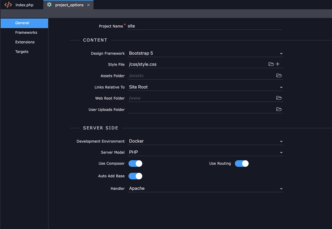Turn off Use Routing
Screen dimensions: 332x229
tap(242, 163)
